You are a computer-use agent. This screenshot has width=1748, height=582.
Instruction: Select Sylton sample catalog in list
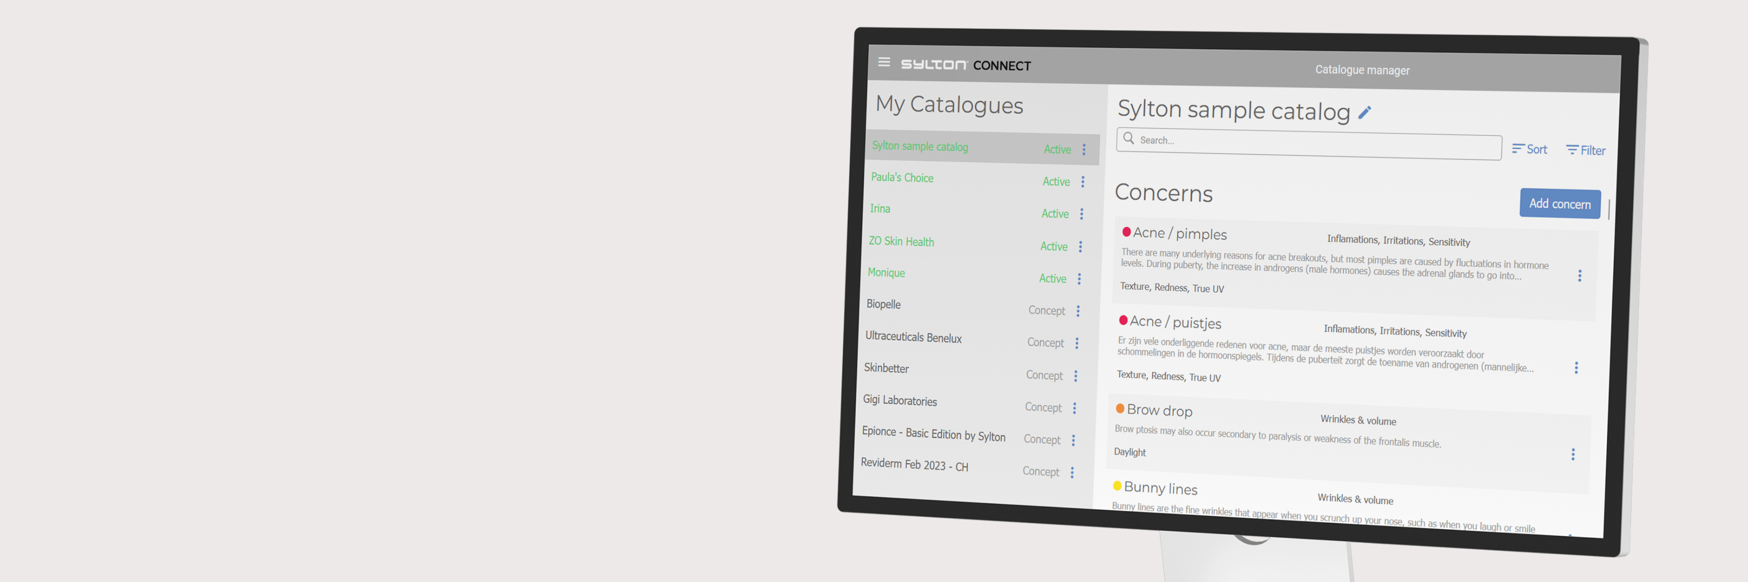(982, 147)
